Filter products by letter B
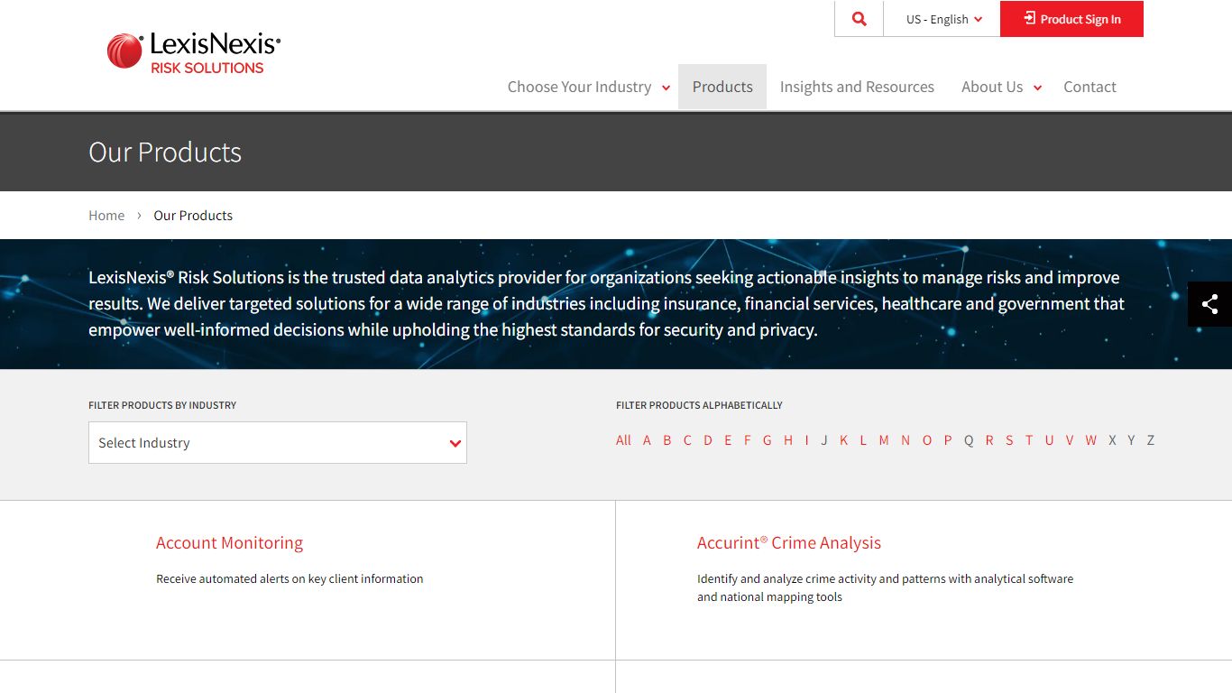This screenshot has width=1232, height=693. click(667, 440)
